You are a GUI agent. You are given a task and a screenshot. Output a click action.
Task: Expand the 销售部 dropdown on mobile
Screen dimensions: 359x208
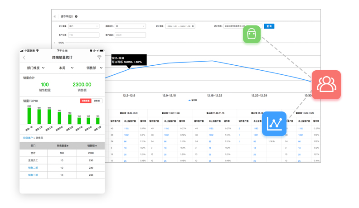pyautogui.click(x=94, y=68)
